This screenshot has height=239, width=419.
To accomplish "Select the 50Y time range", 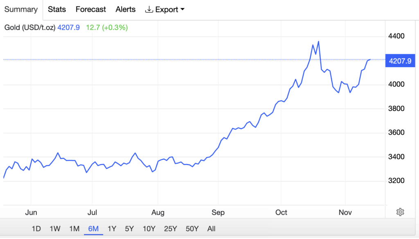I will [192, 229].
